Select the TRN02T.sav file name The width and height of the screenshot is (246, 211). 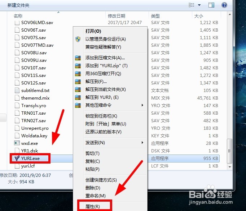click(34, 120)
